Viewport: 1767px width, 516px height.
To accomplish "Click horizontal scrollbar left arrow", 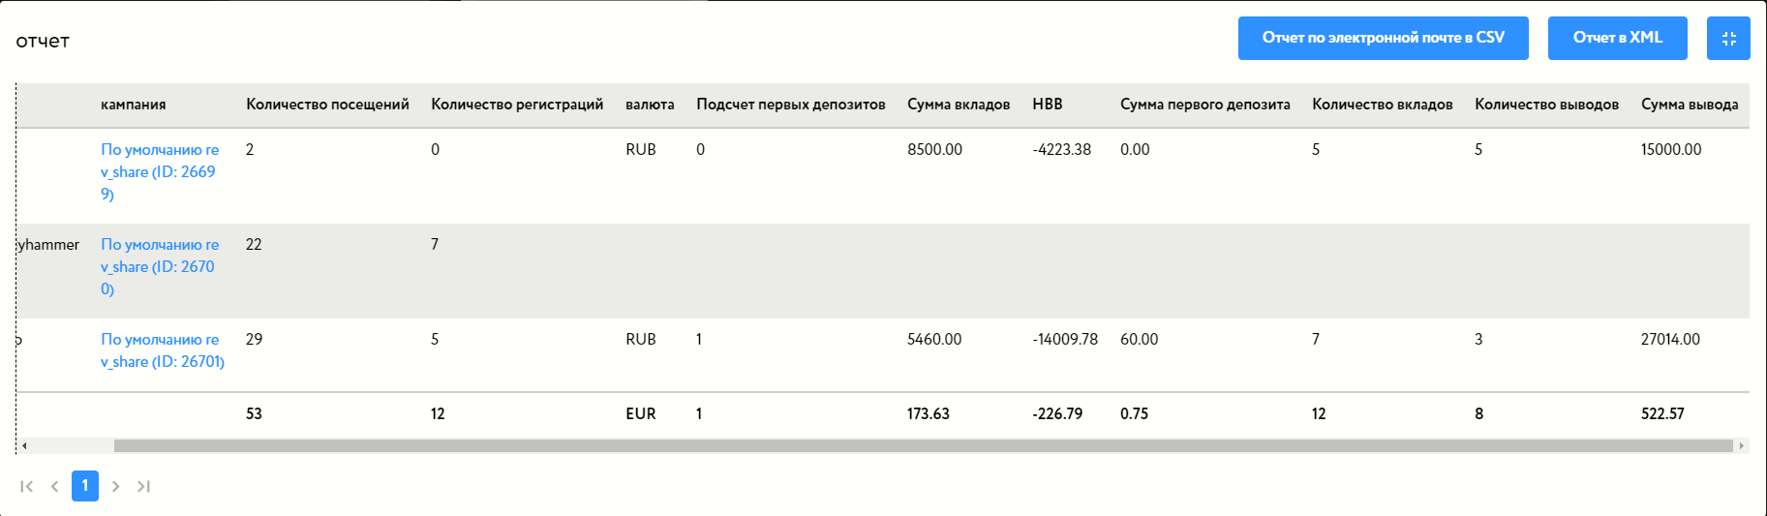I will [24, 446].
